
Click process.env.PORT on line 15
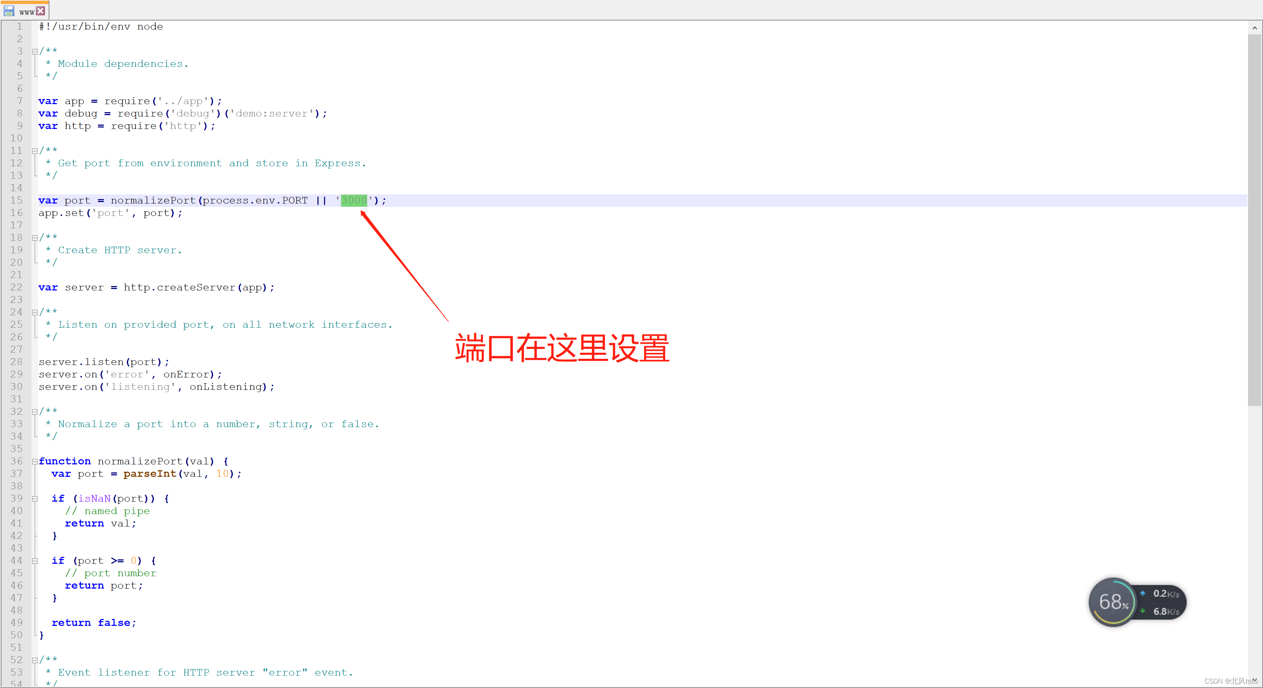click(x=255, y=201)
